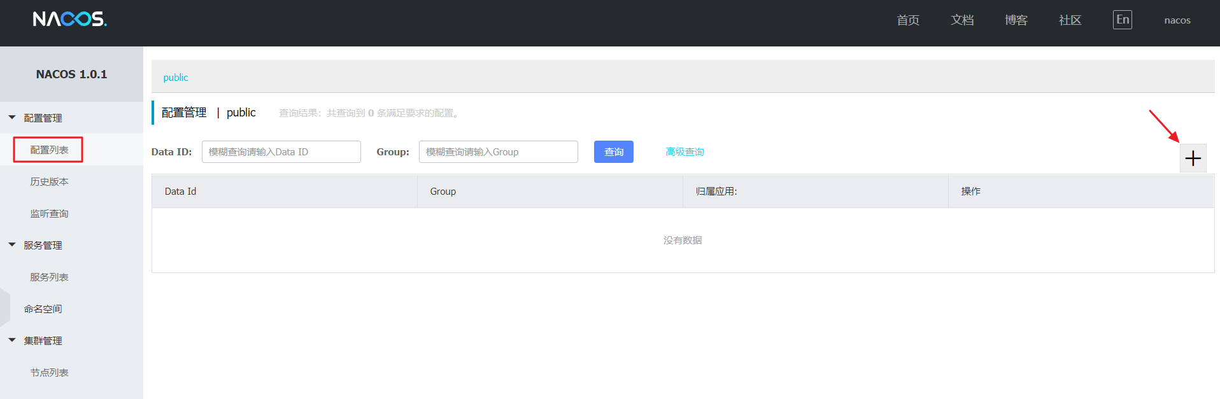Viewport: 1220px width, 399px height.
Task: Click the plus icon to add configuration
Action: [x=1193, y=158]
